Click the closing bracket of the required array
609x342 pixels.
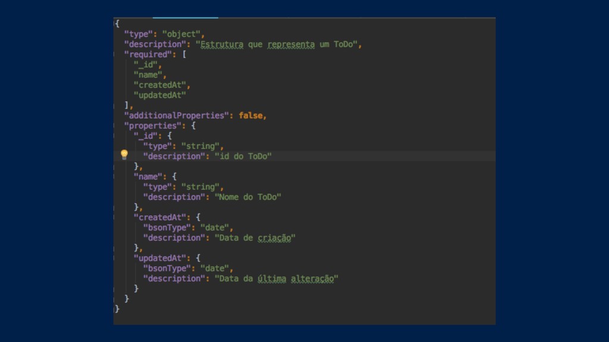click(126, 106)
